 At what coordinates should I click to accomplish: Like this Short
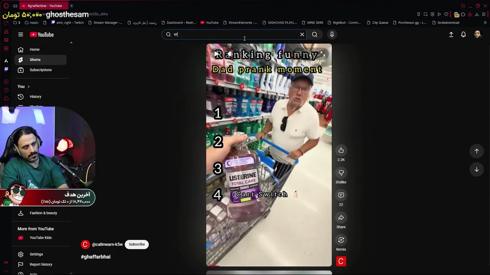click(341, 150)
